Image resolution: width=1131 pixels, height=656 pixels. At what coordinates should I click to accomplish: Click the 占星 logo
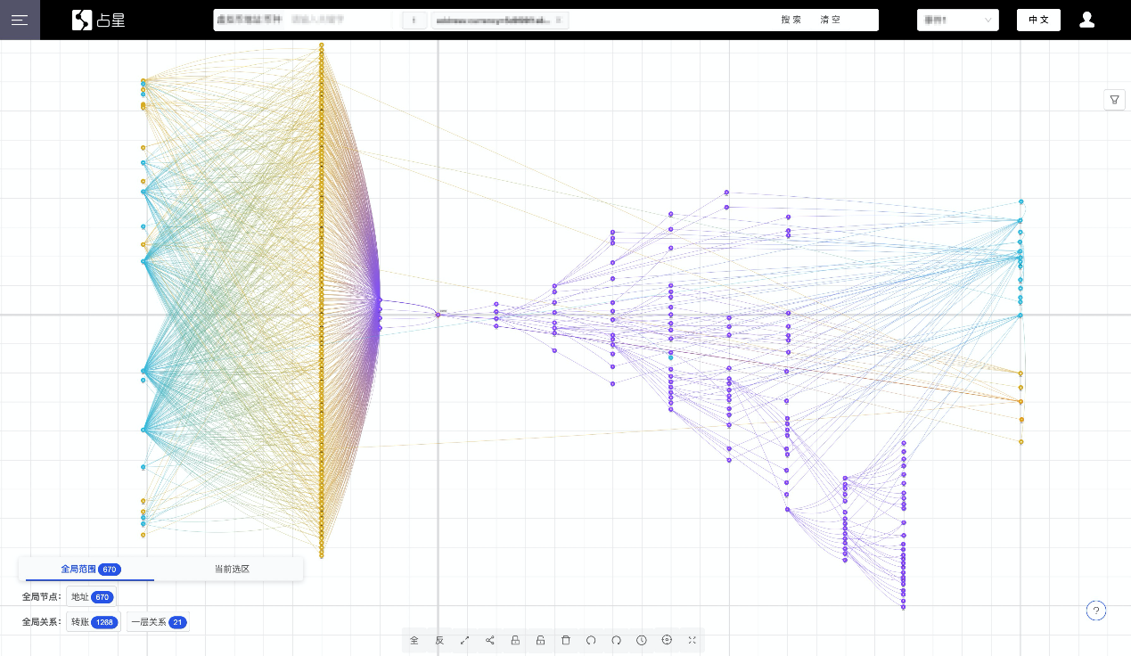(99, 20)
